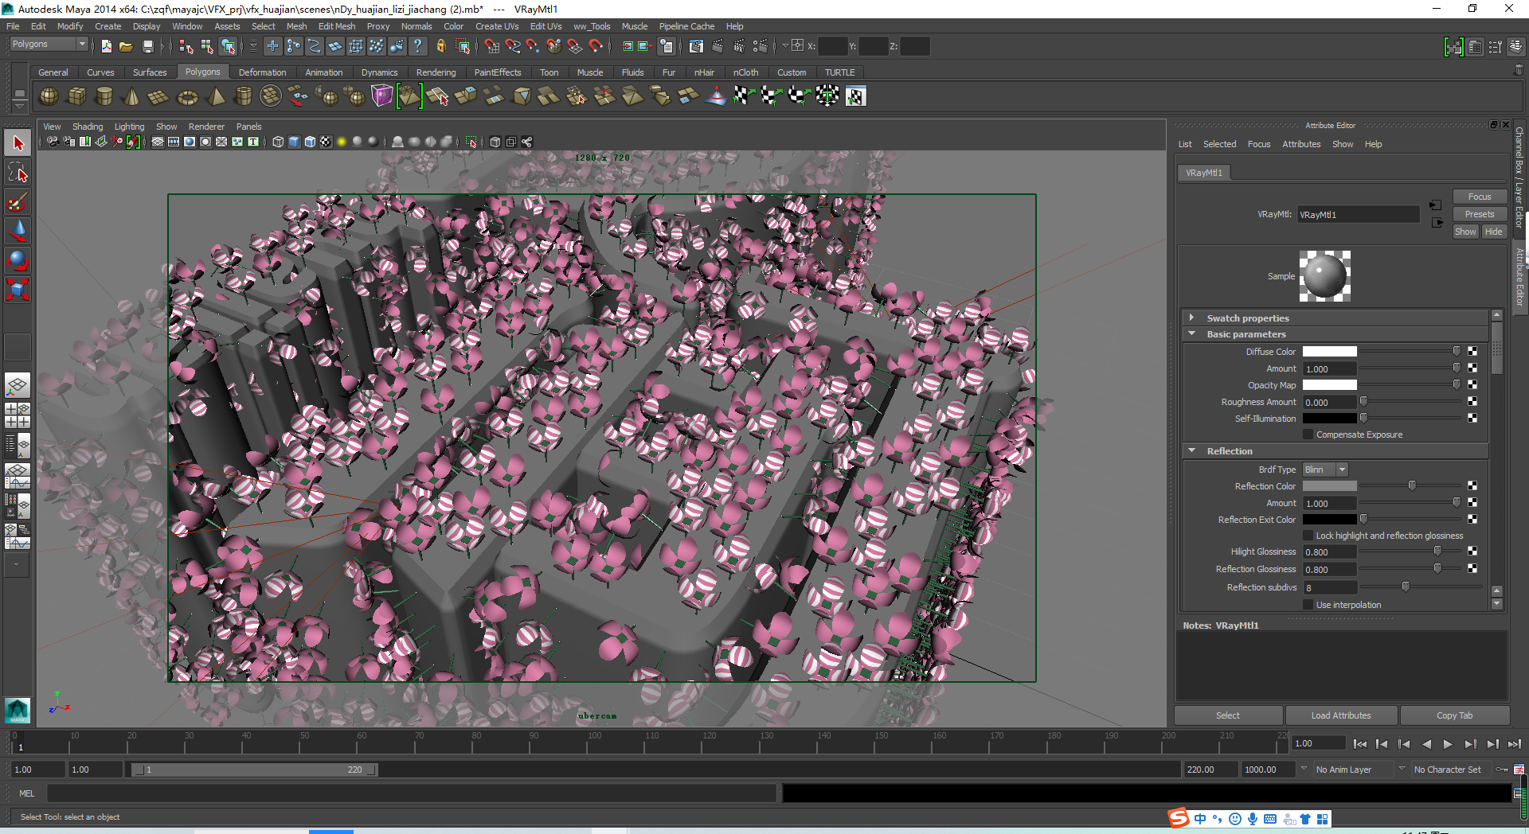
Task: Click the Presets button
Action: click(x=1480, y=214)
